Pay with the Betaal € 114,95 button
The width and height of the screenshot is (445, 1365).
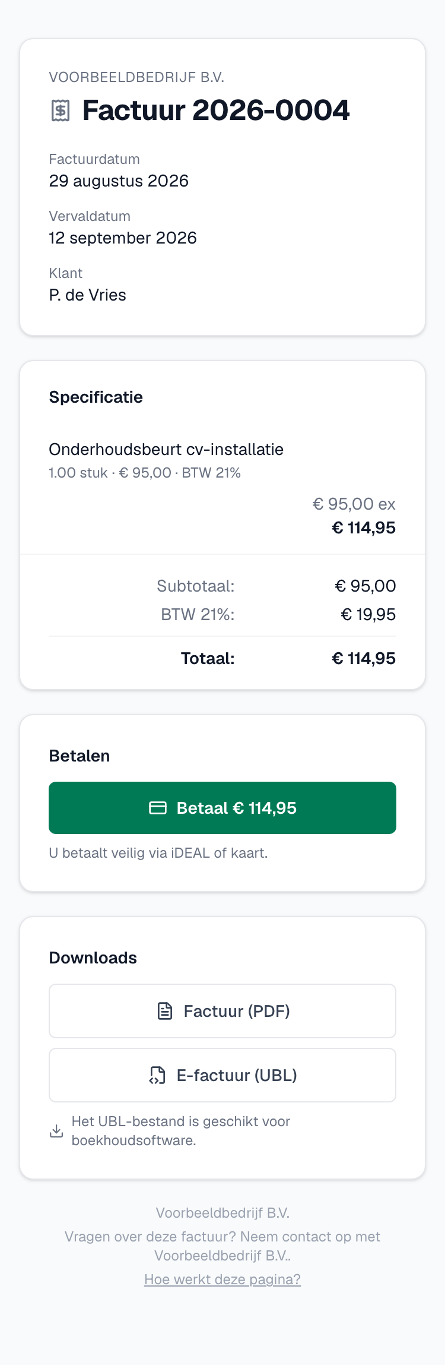click(223, 808)
